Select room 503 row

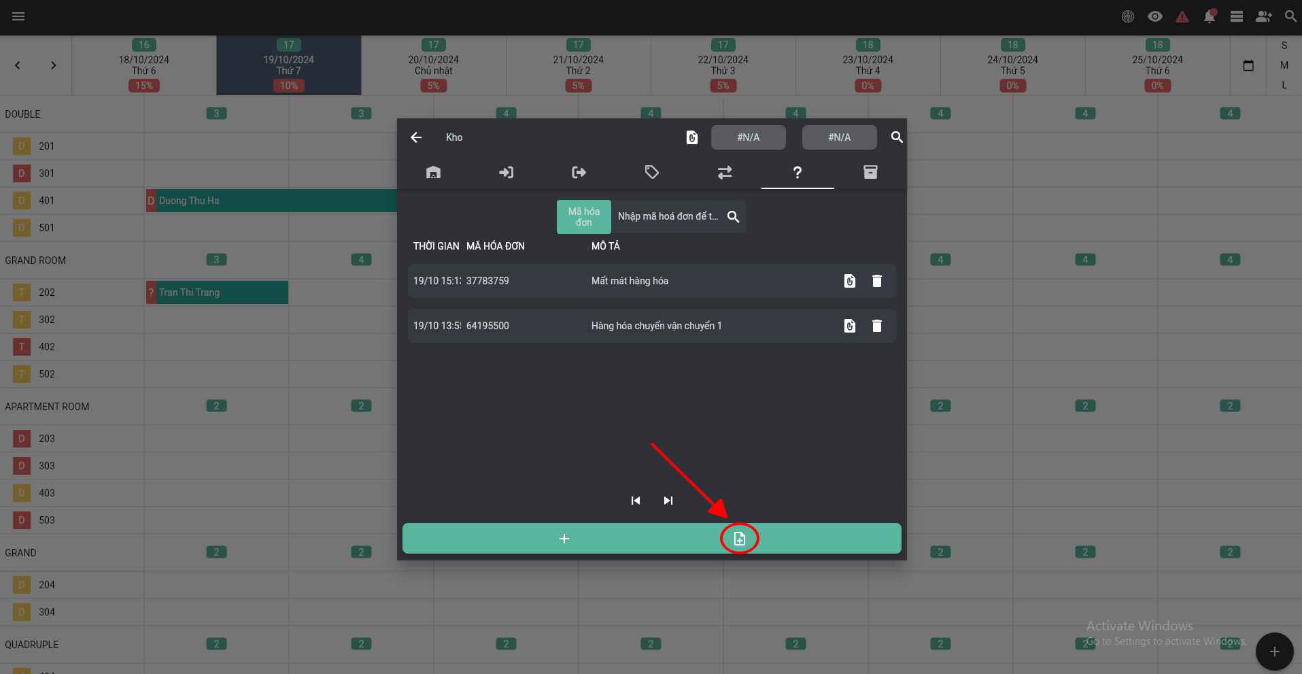click(x=71, y=520)
